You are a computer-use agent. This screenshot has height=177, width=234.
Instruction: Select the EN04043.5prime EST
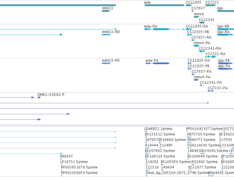tap(211, 176)
